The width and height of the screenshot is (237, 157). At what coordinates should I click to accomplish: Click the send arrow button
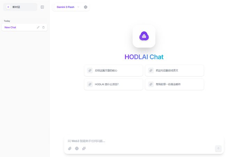click(x=218, y=149)
